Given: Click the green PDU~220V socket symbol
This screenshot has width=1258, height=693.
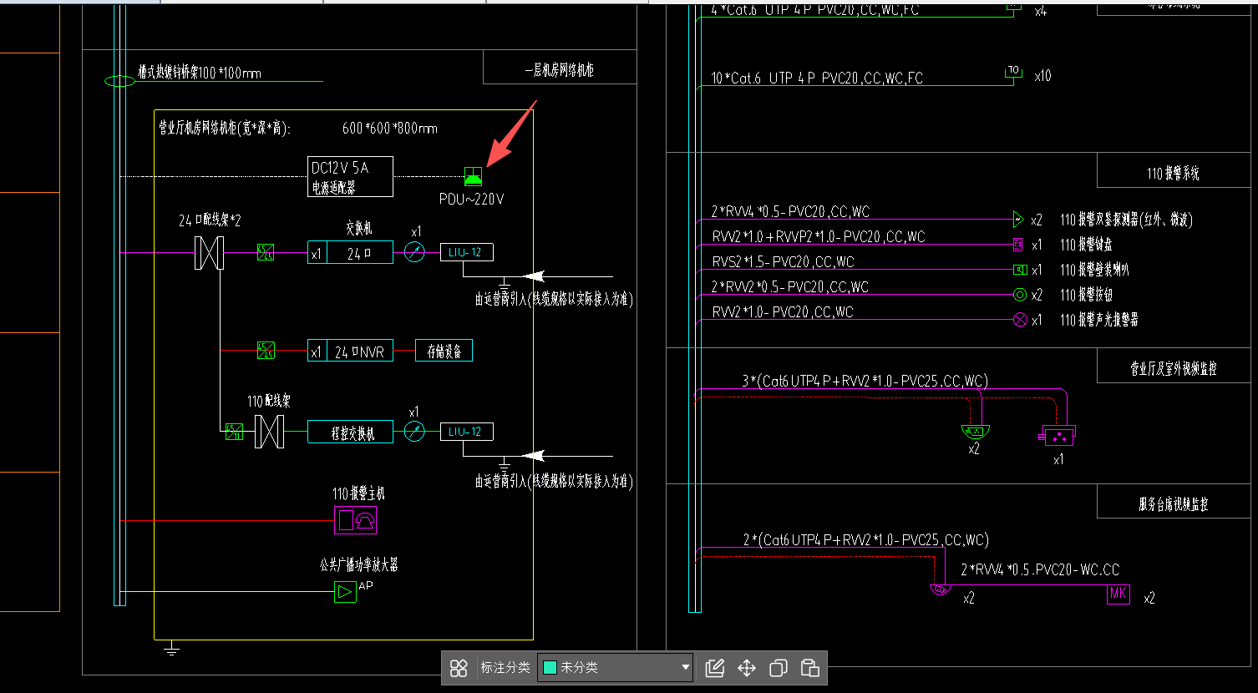Looking at the screenshot, I should [x=474, y=176].
